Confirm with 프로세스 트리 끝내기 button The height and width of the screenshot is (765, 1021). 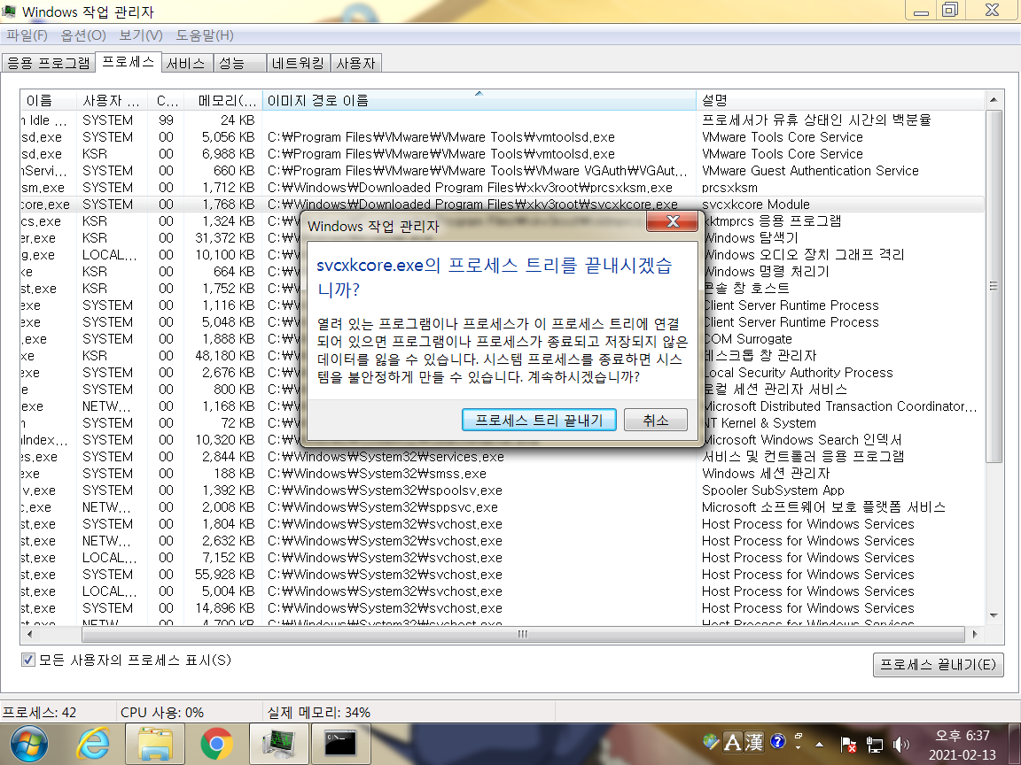pyautogui.click(x=539, y=421)
